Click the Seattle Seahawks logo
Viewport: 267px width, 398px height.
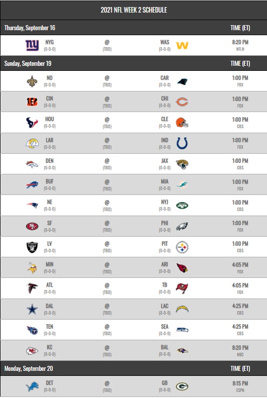click(x=182, y=330)
